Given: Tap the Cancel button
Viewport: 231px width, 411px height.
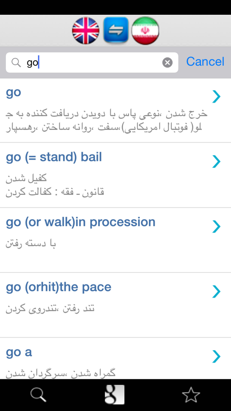Looking at the screenshot, I should click(x=205, y=61).
